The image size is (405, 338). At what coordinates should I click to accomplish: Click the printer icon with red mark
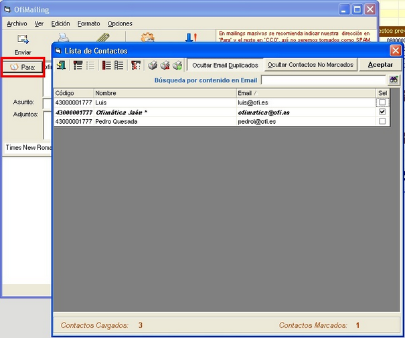click(165, 65)
